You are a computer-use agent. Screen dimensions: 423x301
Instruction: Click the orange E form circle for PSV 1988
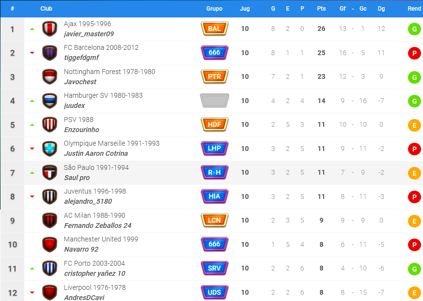[414, 125]
